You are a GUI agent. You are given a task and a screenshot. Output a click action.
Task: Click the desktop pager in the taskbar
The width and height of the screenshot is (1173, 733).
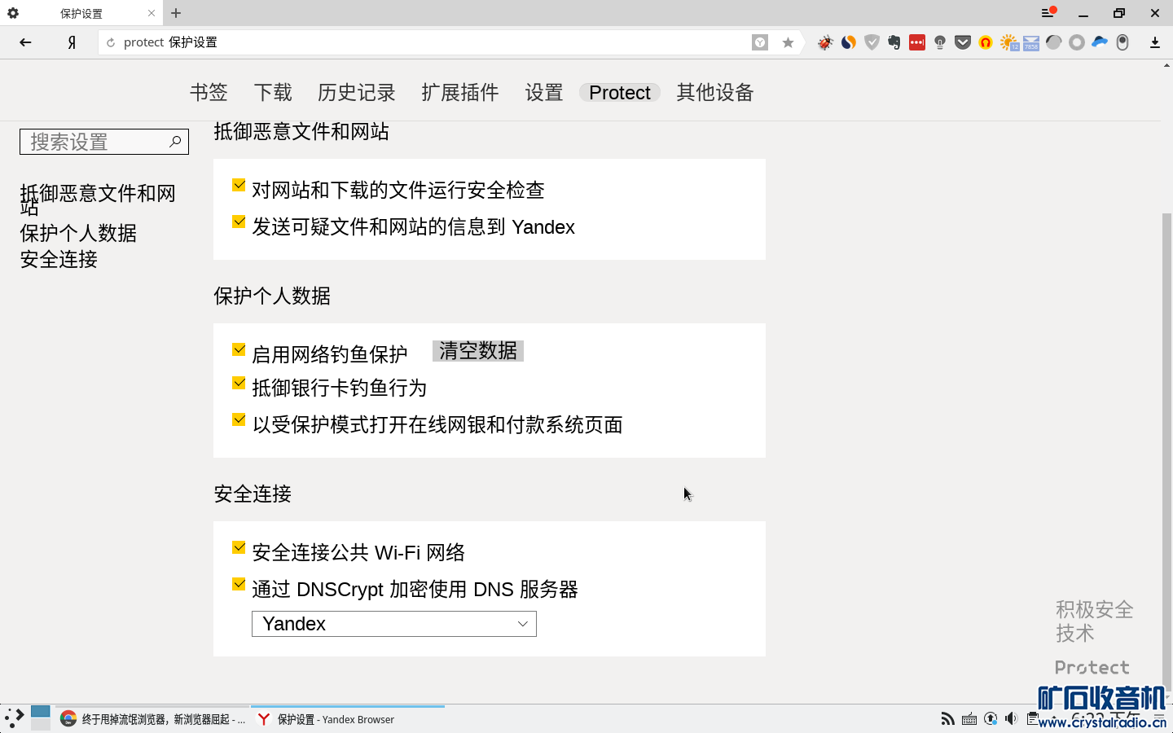(x=41, y=718)
